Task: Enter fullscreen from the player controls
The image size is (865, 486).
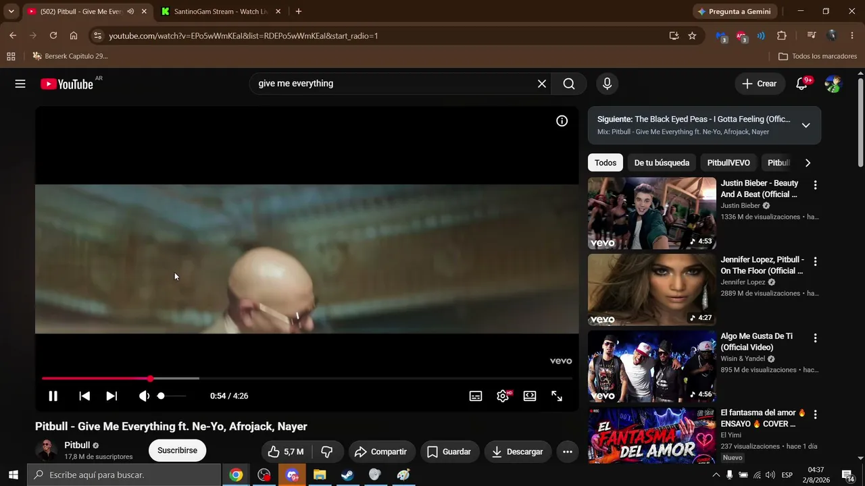Action: (x=557, y=396)
